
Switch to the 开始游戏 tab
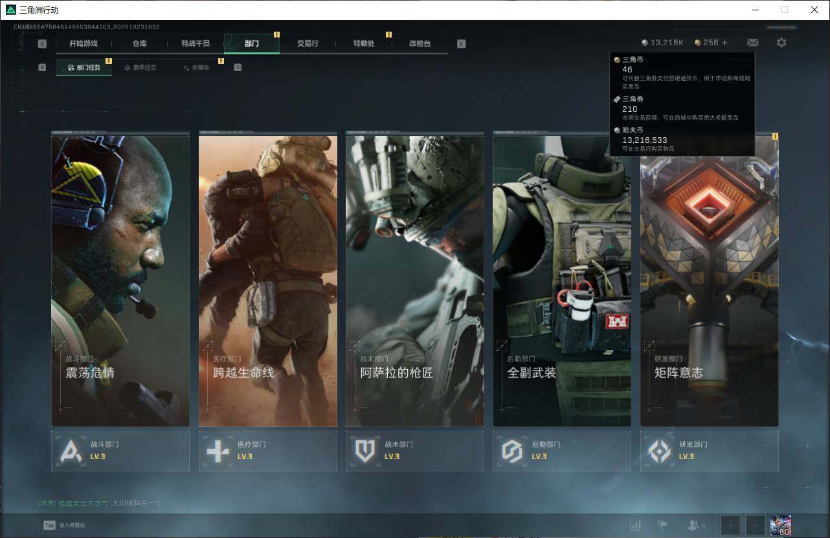point(84,43)
